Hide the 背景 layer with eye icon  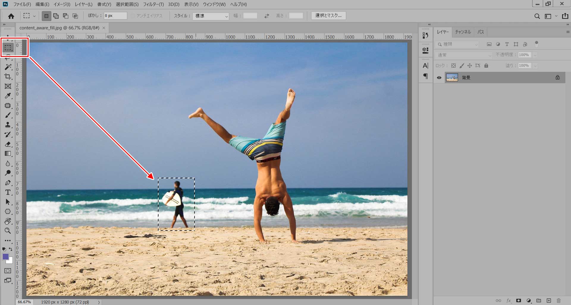[439, 78]
